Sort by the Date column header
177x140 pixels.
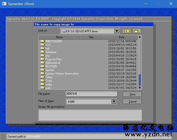pyautogui.click(x=120, y=37)
